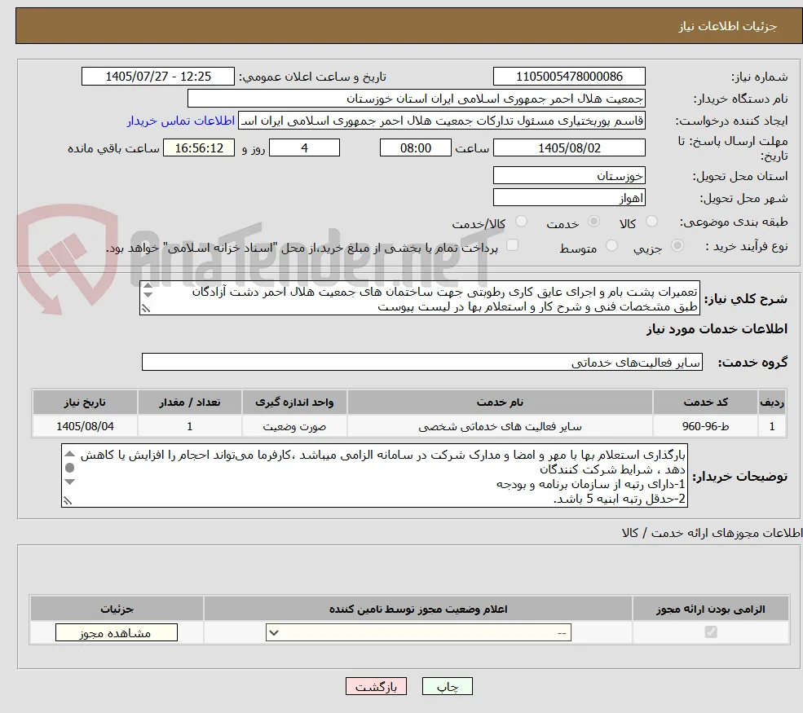The image size is (803, 713).
Task: Click the remaining days field showing 4
Action: tap(304, 148)
